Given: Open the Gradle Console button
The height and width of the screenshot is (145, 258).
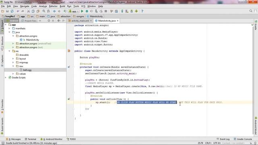Looking at the screenshot, I should point(243,139).
